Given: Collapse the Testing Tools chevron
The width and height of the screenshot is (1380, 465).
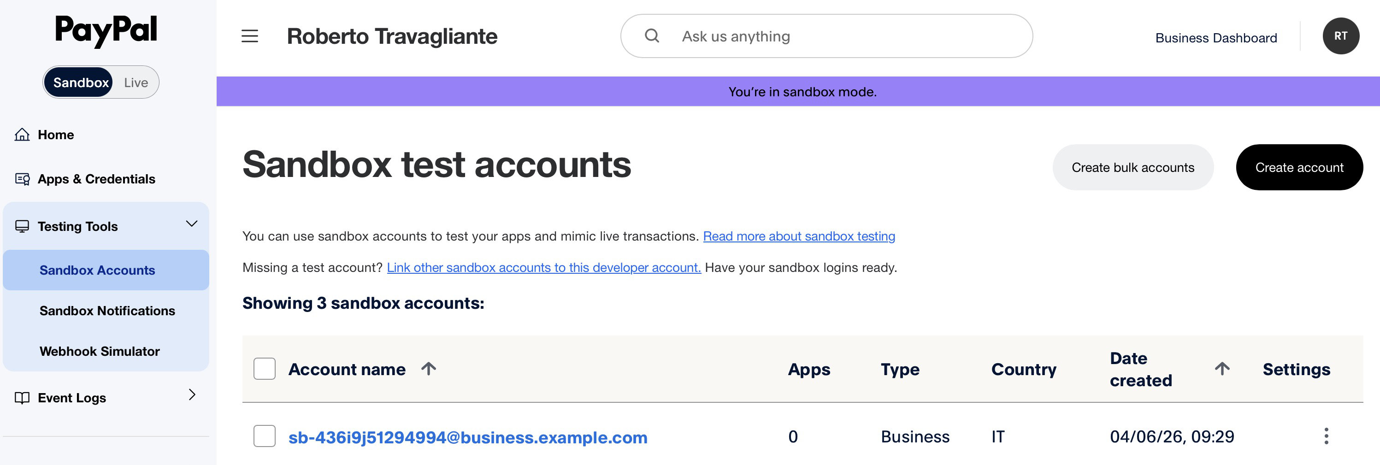Looking at the screenshot, I should click(x=191, y=224).
